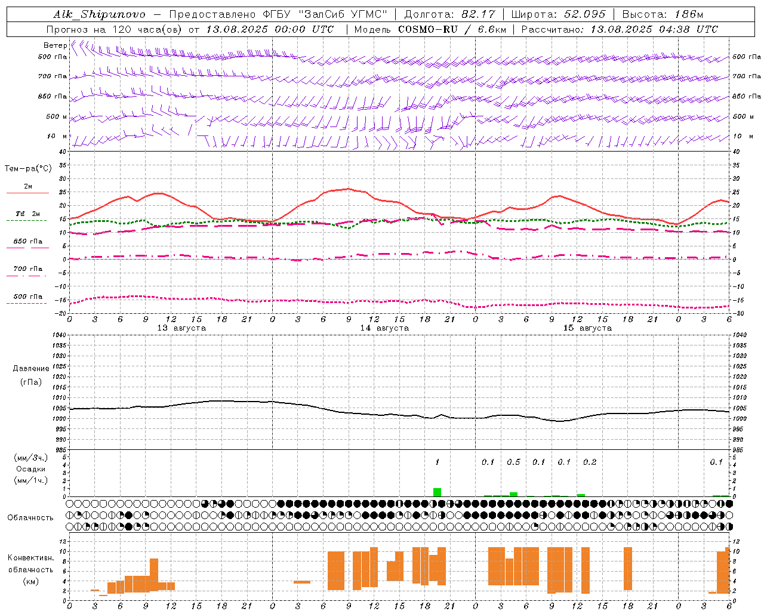Click the precipitation value 0.2
Image resolution: width=764 pixels, height=611 pixels.
590,462
